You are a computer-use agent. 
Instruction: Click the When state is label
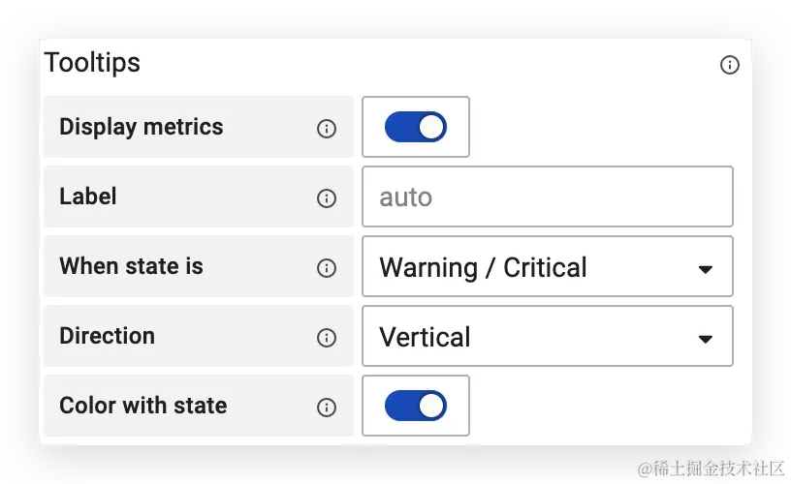[131, 266]
